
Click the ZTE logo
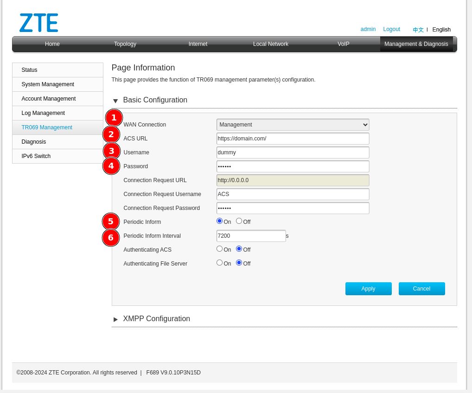coord(38,23)
